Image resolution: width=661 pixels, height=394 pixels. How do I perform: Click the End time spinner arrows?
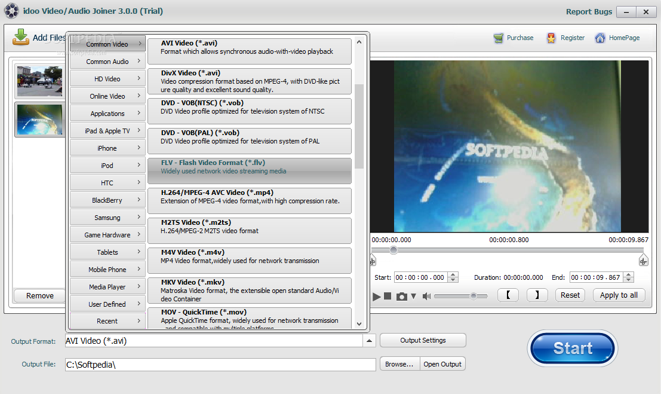[x=629, y=277]
